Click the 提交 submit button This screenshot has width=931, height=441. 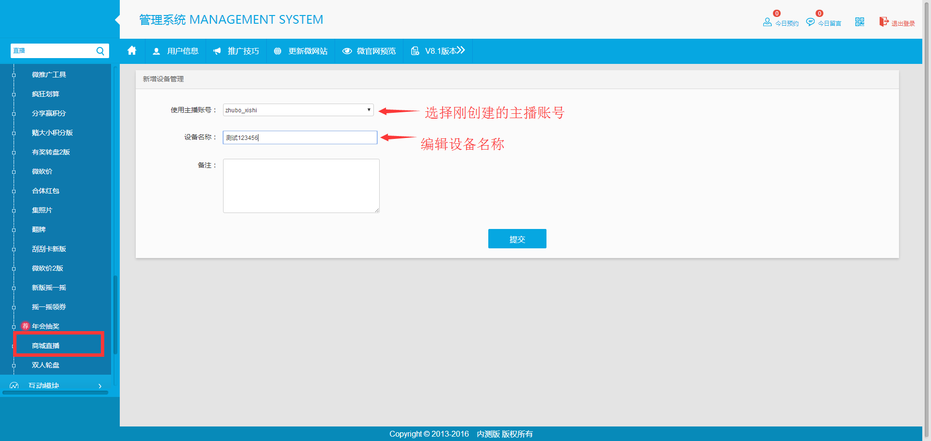[517, 239]
